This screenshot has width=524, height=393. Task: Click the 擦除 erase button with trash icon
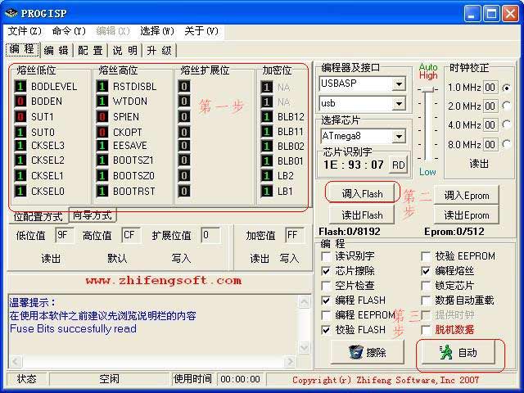pos(366,352)
